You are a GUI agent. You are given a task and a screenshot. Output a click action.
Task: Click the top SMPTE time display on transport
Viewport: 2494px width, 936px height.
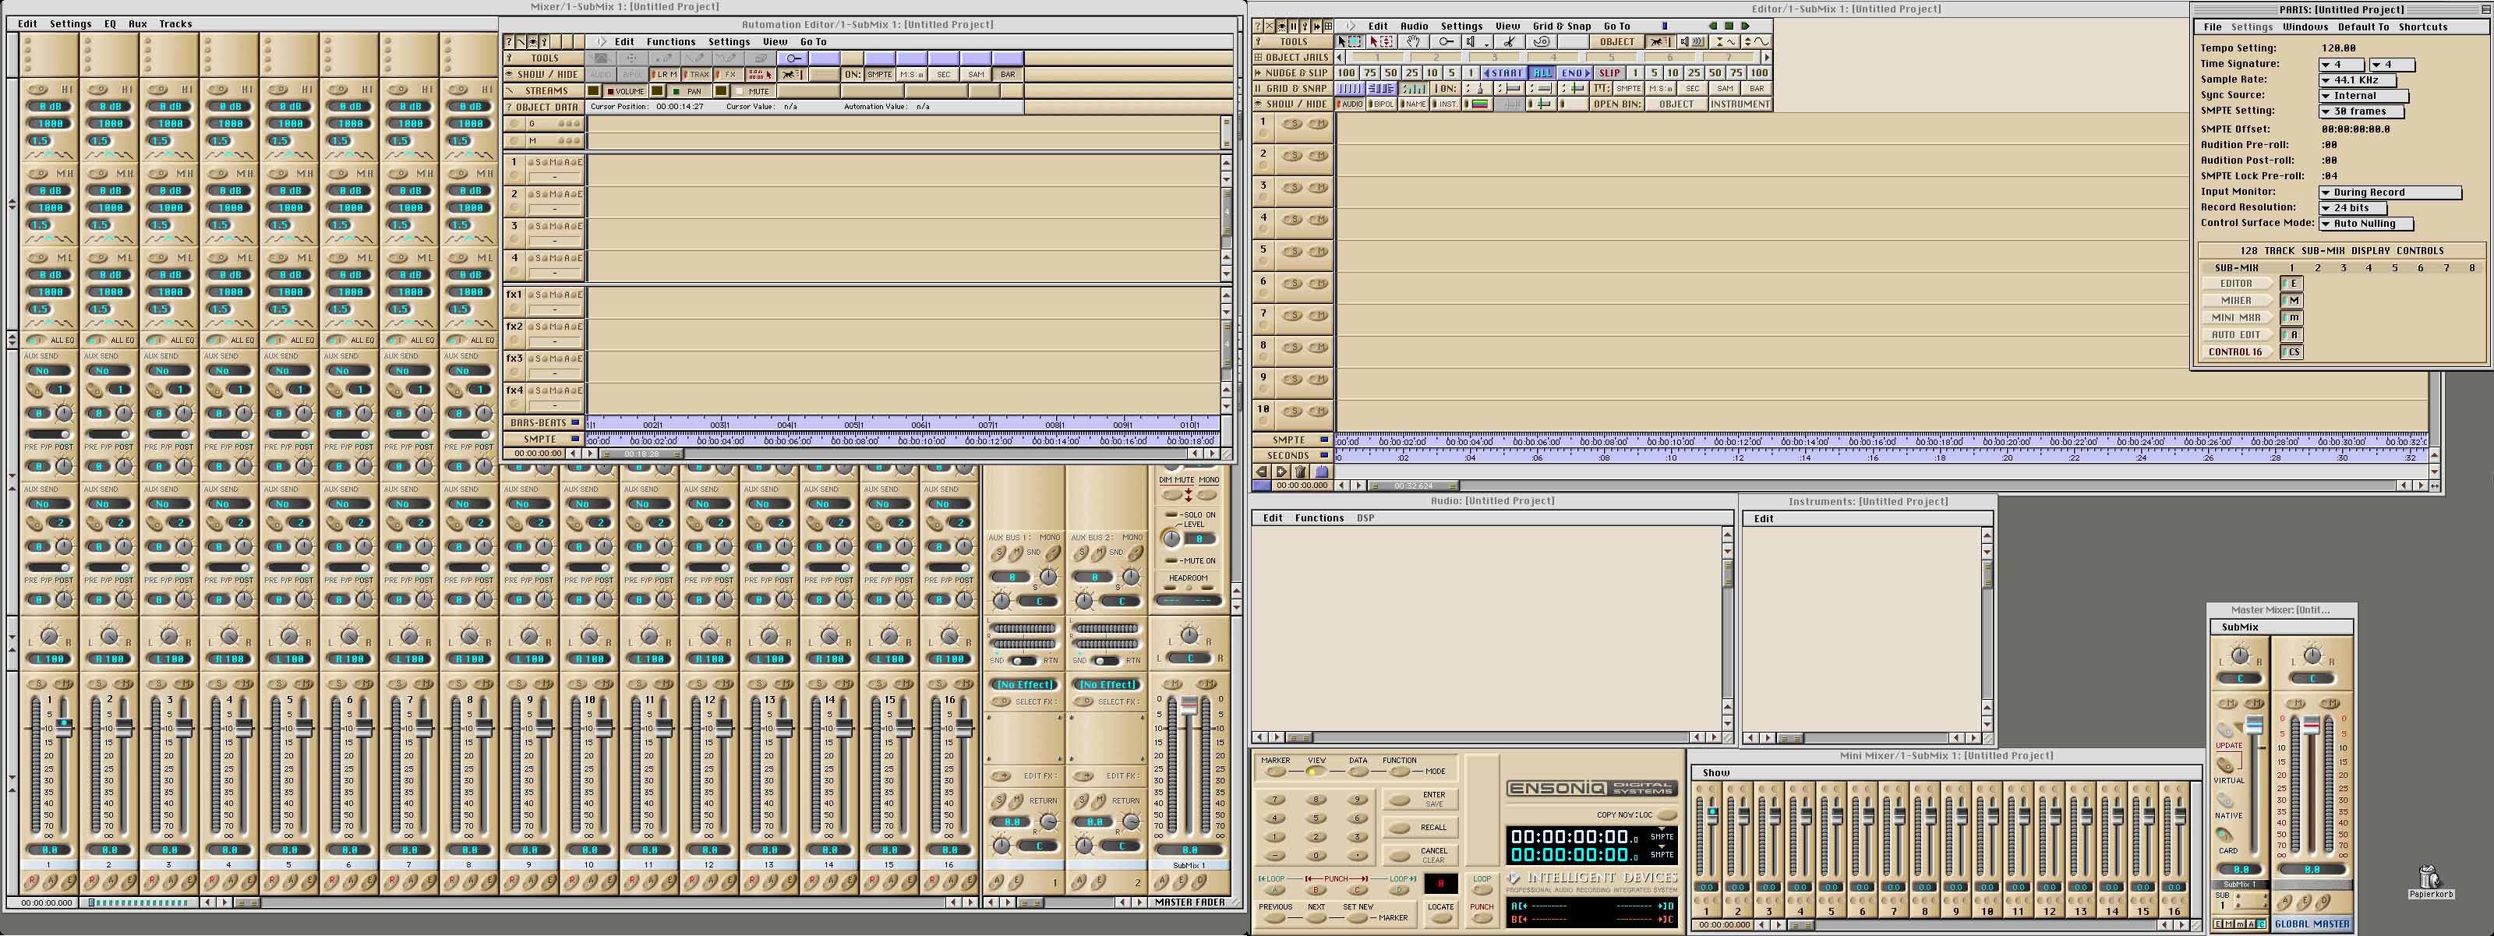click(x=1575, y=837)
